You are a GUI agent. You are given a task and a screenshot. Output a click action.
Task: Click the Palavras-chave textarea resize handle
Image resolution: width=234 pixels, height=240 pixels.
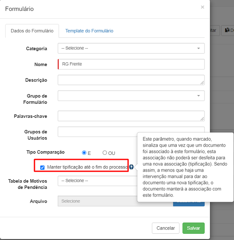(x=202, y=119)
